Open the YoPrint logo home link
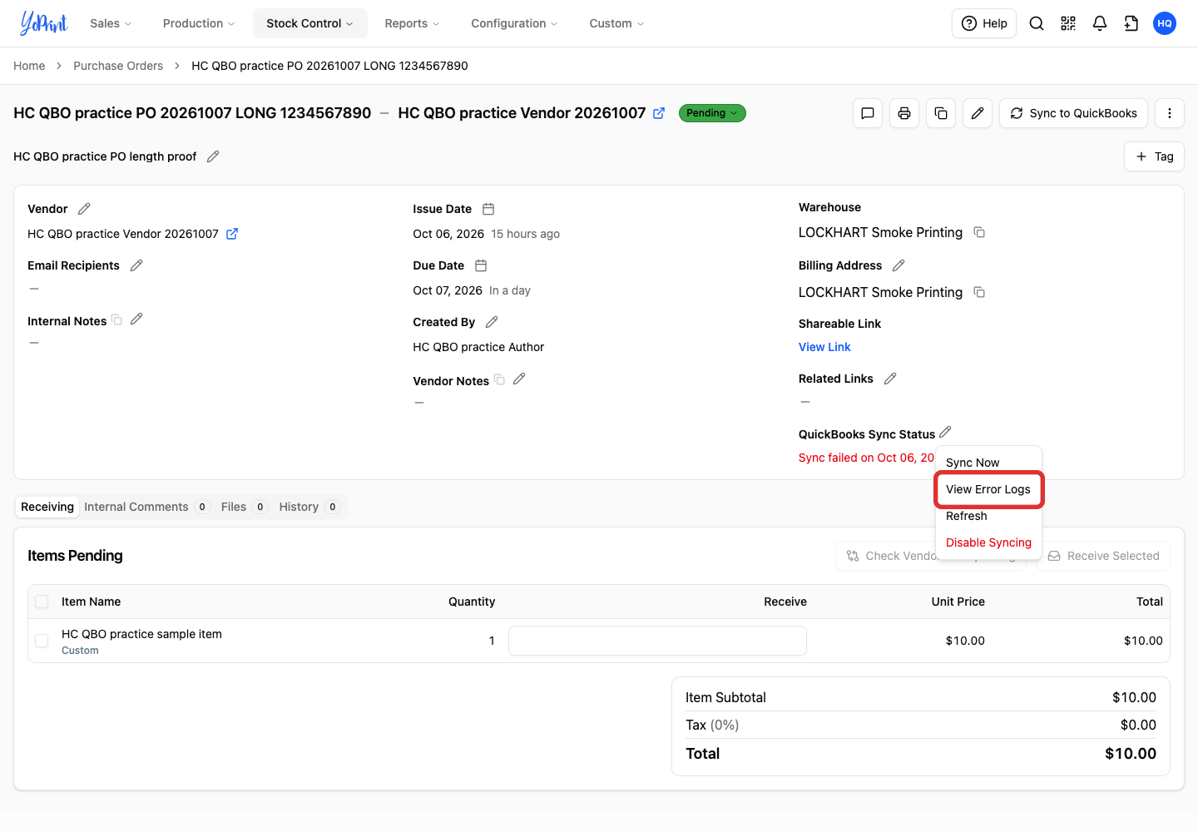 coord(43,23)
